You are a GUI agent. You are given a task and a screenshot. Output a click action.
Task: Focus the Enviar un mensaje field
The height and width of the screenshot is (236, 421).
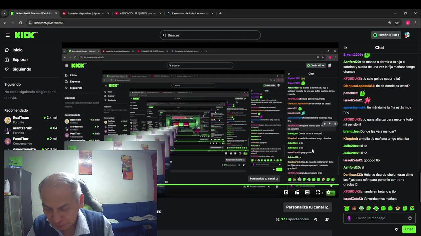pyautogui.click(x=380, y=218)
